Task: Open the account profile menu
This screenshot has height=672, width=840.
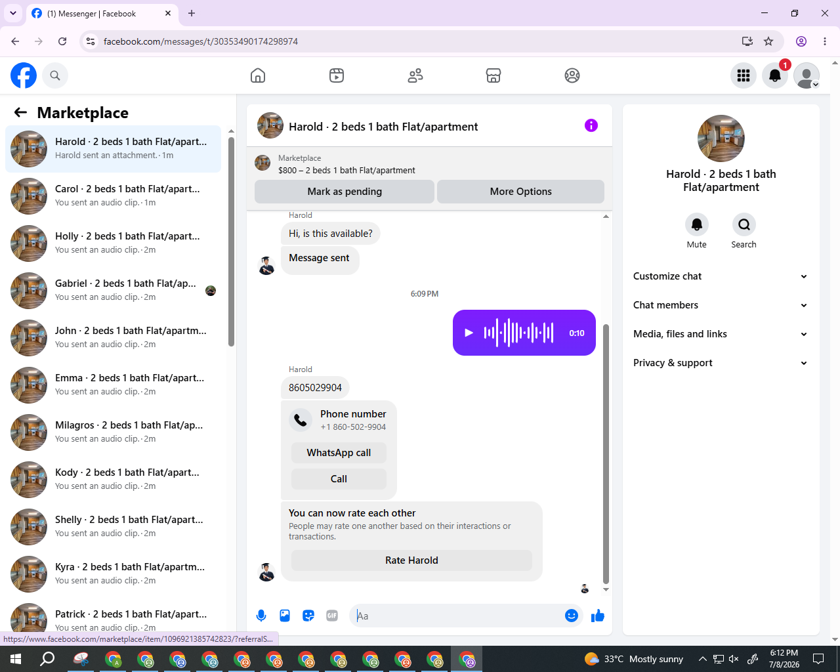Action: [807, 75]
